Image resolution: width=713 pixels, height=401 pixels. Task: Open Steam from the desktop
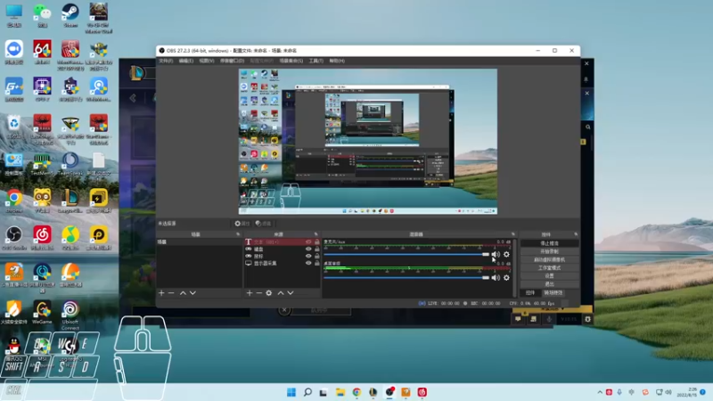pos(70,12)
